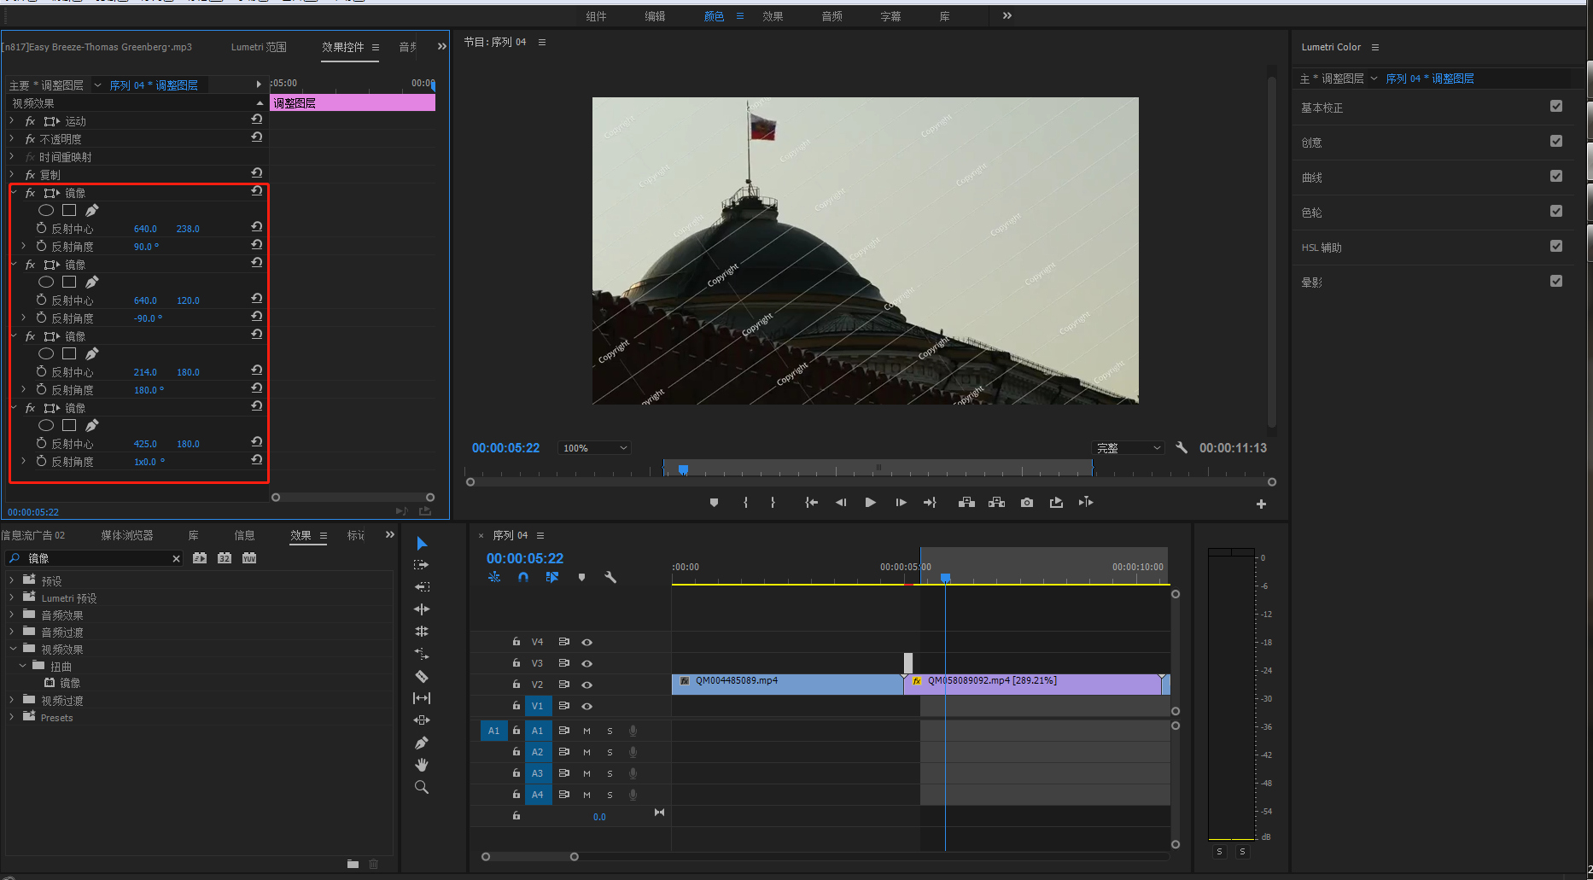Click the new bin folder icon in Effects panel
Viewport: 1593px width, 880px height.
click(x=353, y=864)
